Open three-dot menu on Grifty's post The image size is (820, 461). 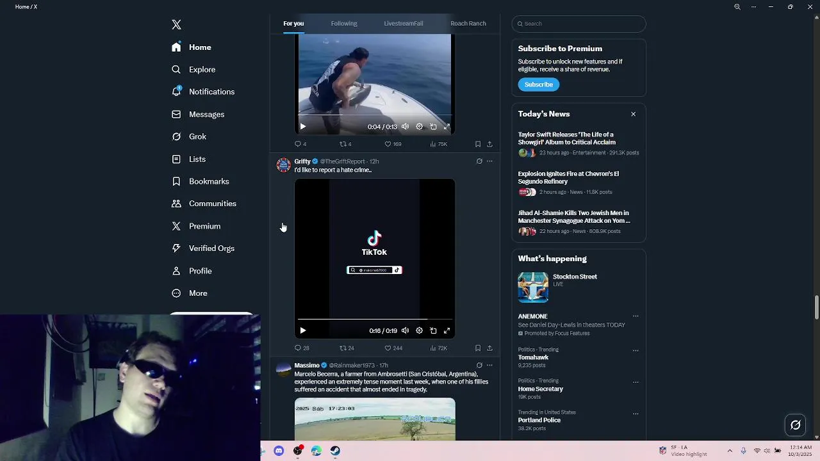coord(489,161)
